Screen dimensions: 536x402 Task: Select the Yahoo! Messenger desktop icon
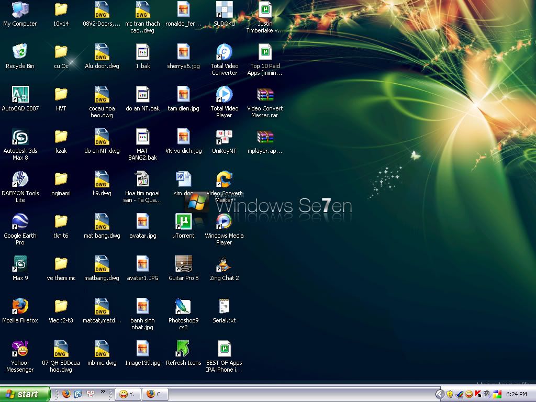(x=20, y=349)
